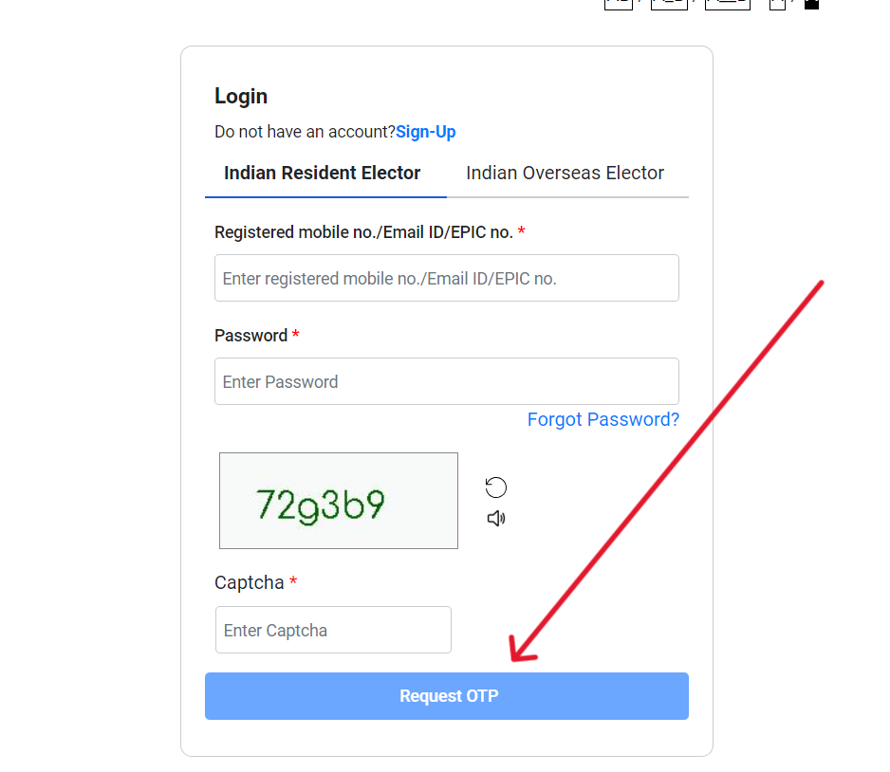Click the Forgot Password link
The height and width of the screenshot is (772, 890).
click(x=603, y=419)
